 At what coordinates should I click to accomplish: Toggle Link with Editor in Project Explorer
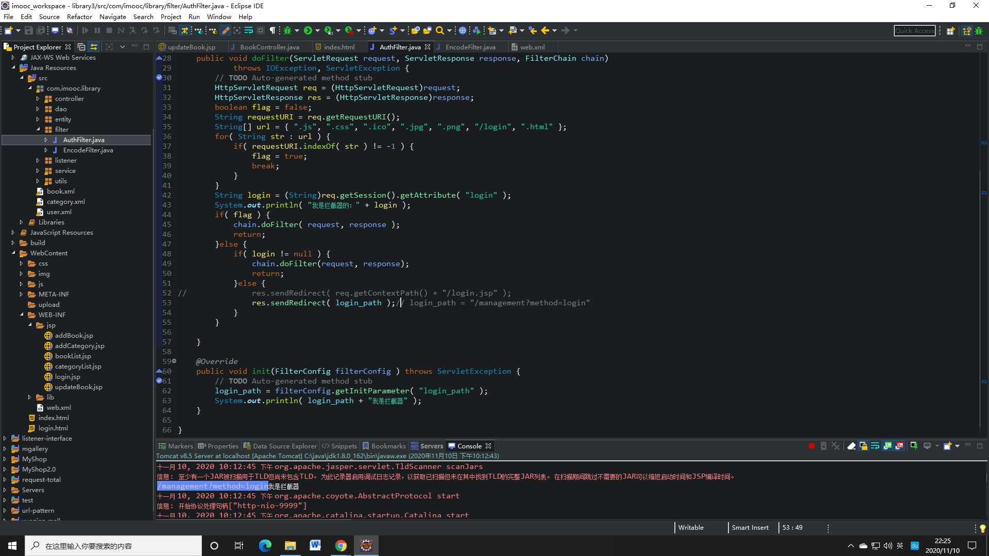(94, 47)
